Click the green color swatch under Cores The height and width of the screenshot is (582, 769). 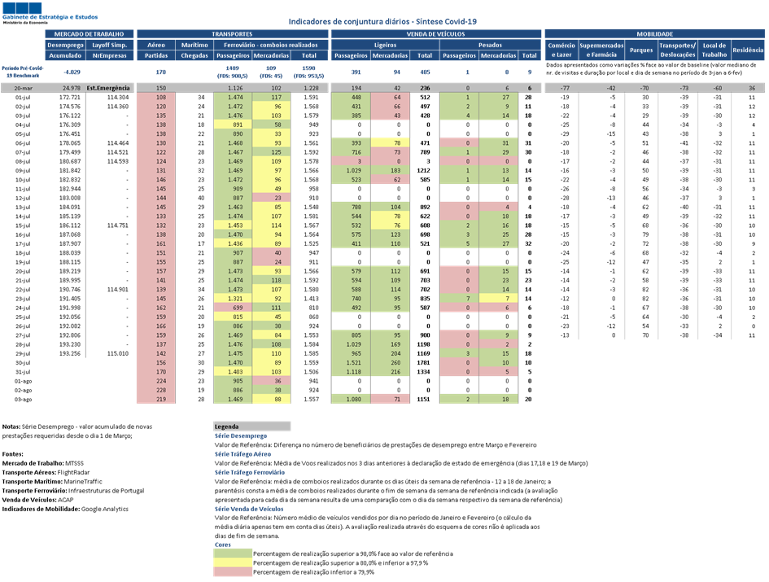[x=233, y=554]
